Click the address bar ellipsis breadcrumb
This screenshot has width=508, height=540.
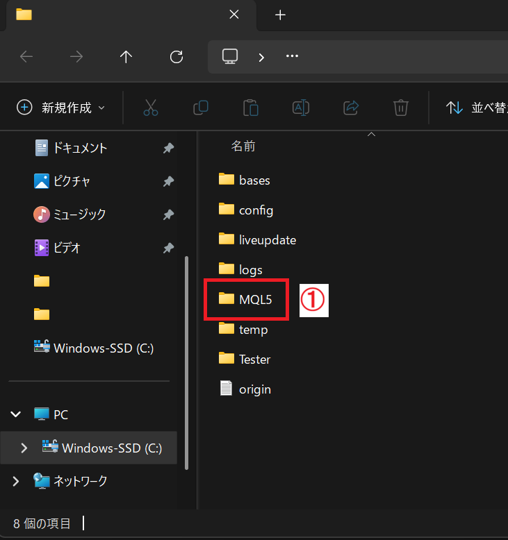pos(292,57)
